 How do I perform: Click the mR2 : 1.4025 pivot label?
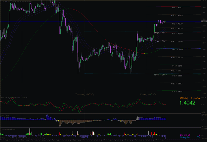[x=177, y=29]
